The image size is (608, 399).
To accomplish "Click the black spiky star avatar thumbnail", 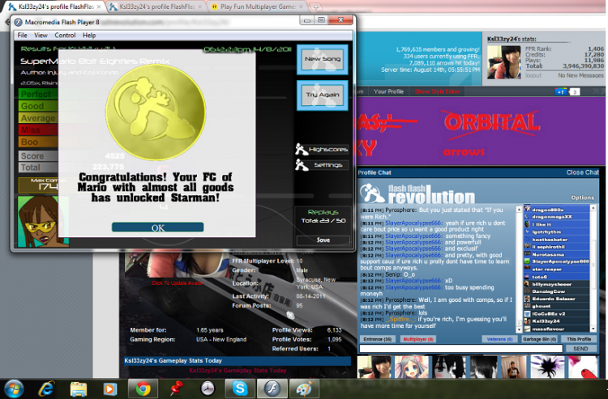I will click(x=547, y=367).
